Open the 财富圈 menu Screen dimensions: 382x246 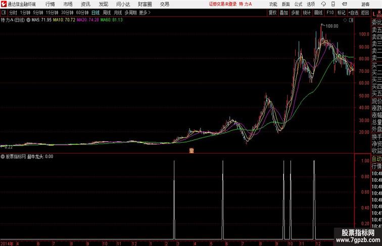coord(145,4)
